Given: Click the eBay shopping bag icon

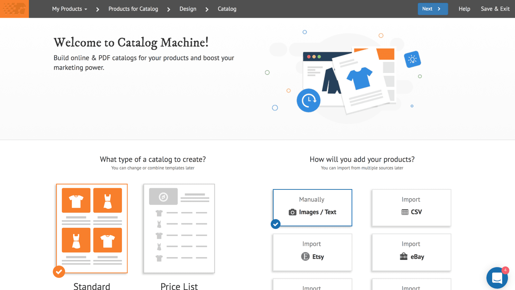Looking at the screenshot, I should click(x=403, y=257).
